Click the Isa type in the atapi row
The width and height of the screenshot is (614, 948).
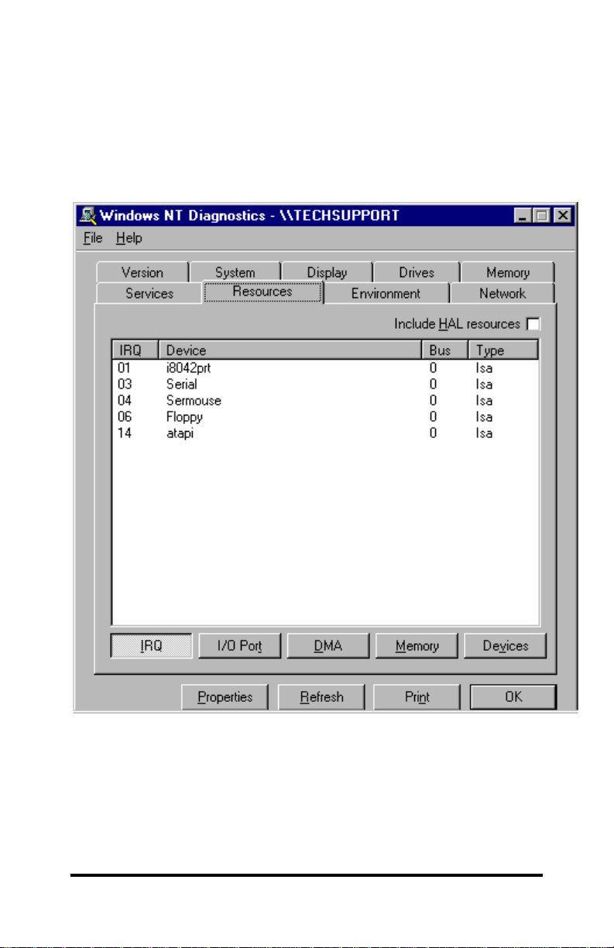(x=484, y=433)
